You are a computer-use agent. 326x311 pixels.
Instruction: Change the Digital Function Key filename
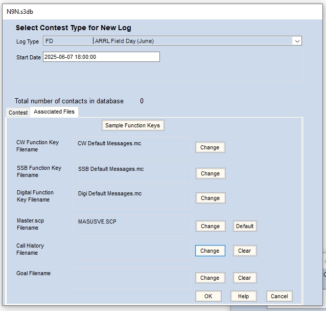(x=209, y=198)
